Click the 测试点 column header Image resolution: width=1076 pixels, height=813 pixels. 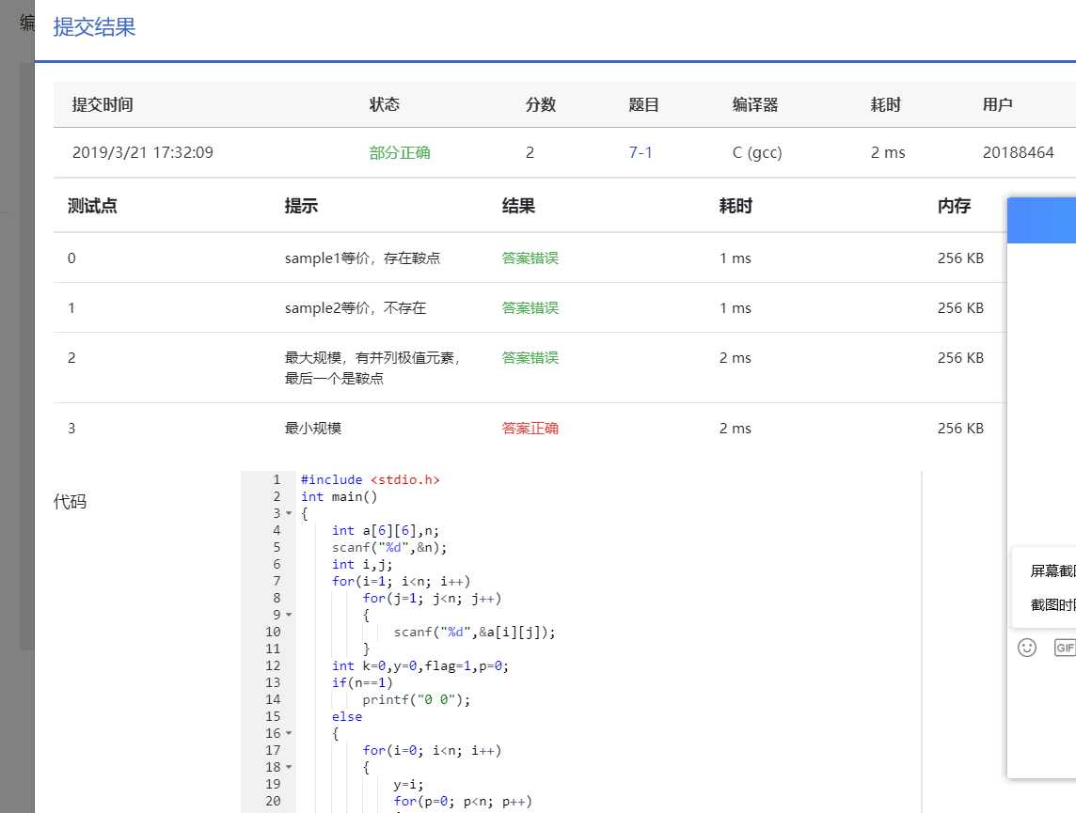coord(92,206)
